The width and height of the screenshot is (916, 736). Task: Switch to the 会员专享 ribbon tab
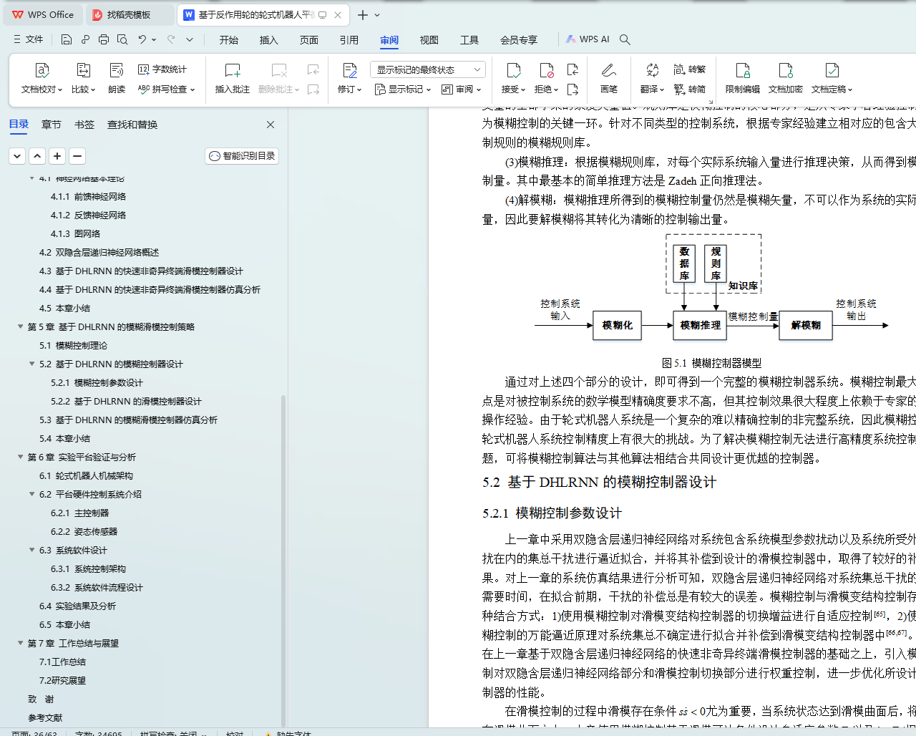pos(519,40)
